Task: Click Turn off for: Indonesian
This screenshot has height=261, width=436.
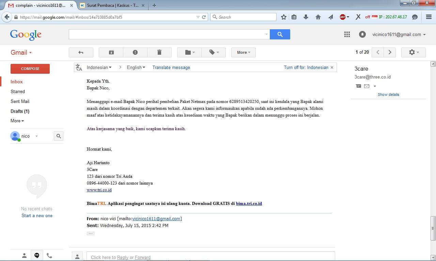Action: pos(306,67)
